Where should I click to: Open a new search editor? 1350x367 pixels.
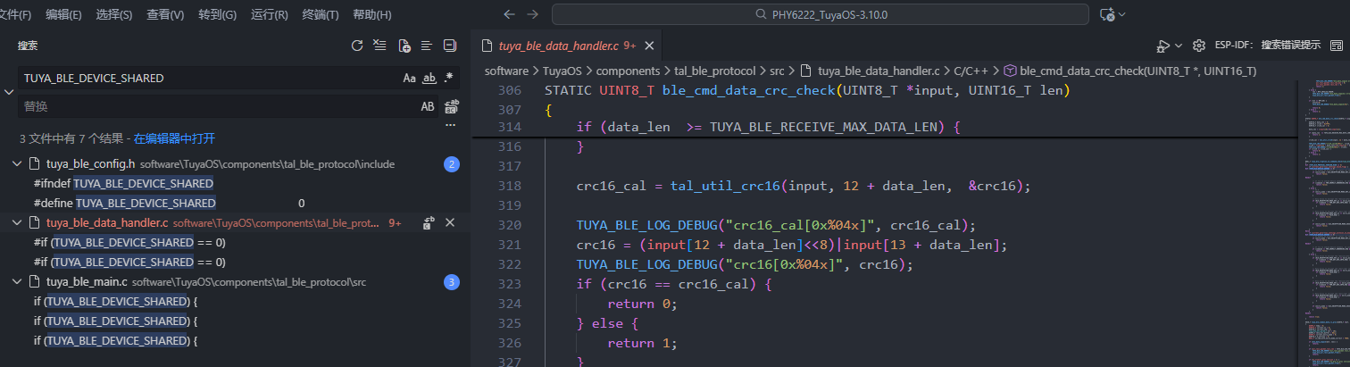(x=404, y=46)
